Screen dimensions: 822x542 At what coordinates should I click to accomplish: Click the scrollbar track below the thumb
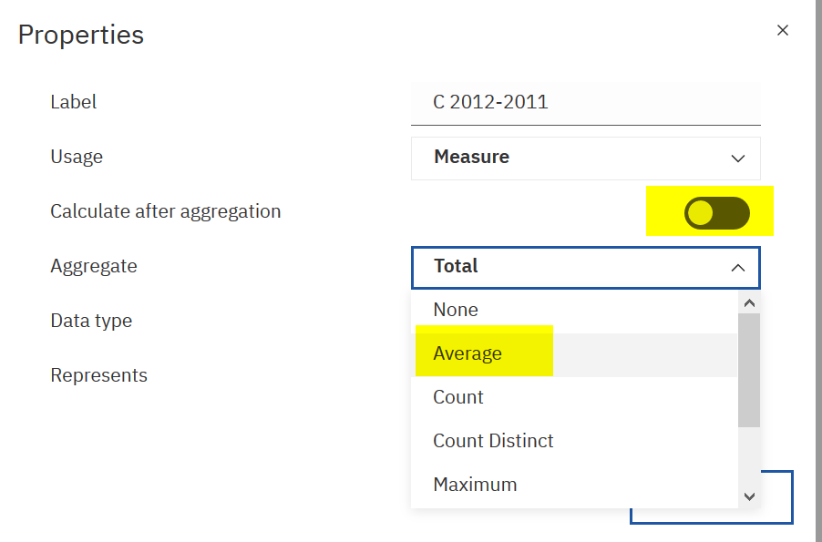(x=749, y=456)
